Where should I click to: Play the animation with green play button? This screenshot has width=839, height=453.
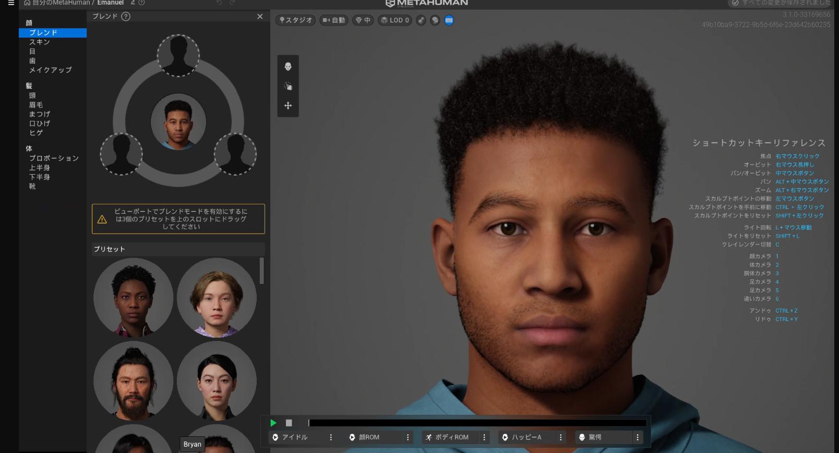click(273, 423)
